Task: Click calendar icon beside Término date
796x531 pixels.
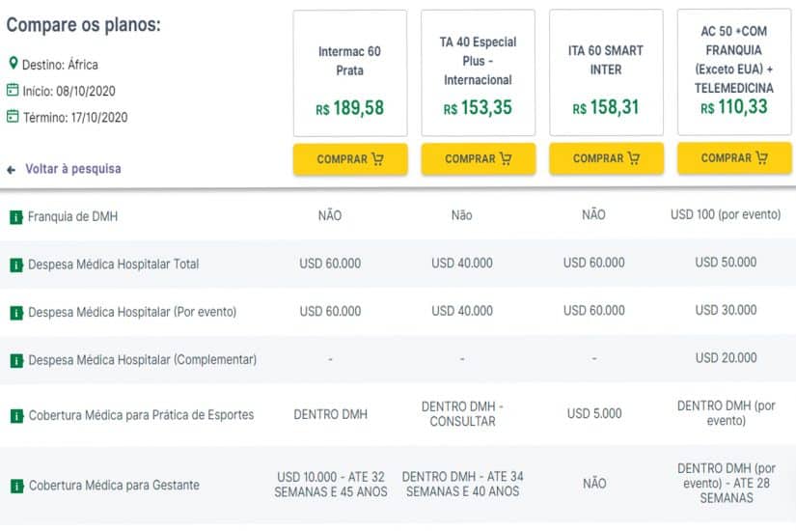Action: coord(13,117)
